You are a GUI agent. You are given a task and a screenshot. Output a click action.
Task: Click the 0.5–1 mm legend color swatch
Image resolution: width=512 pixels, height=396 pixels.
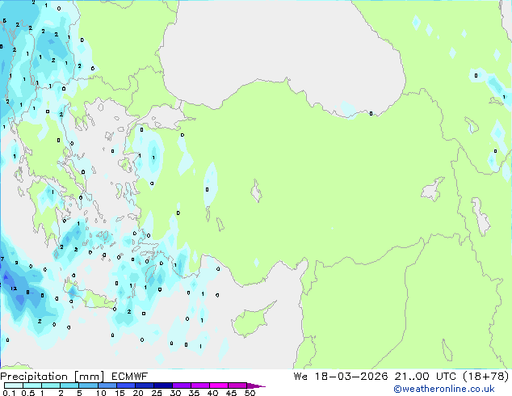coord(32,385)
